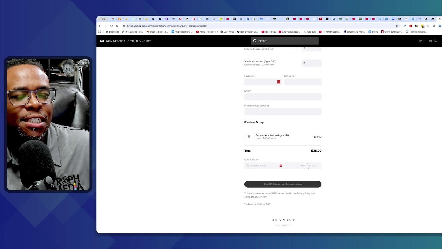
Task: Click the ND church logo in header
Action: (x=102, y=41)
